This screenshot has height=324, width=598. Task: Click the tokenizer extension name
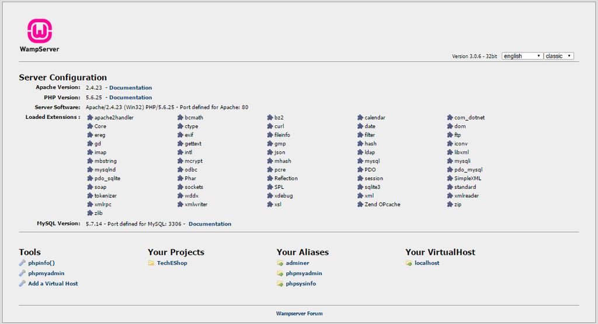pyautogui.click(x=106, y=195)
